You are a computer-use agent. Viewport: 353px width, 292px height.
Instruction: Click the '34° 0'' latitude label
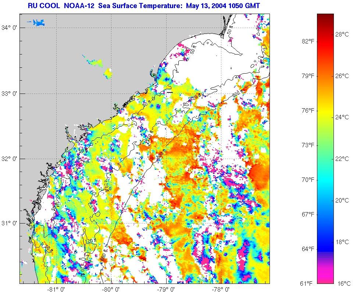click(9, 28)
